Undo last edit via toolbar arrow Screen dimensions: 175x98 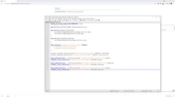63,20
